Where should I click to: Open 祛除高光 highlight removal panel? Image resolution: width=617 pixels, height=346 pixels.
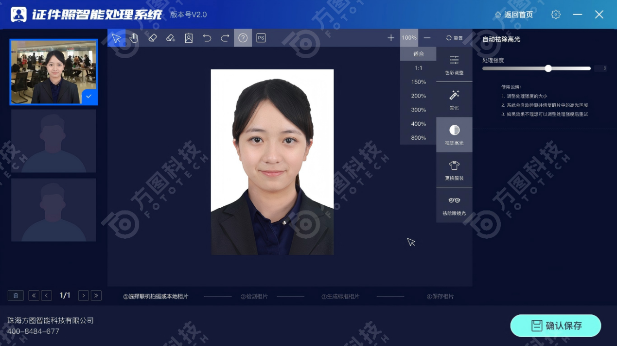tap(454, 135)
